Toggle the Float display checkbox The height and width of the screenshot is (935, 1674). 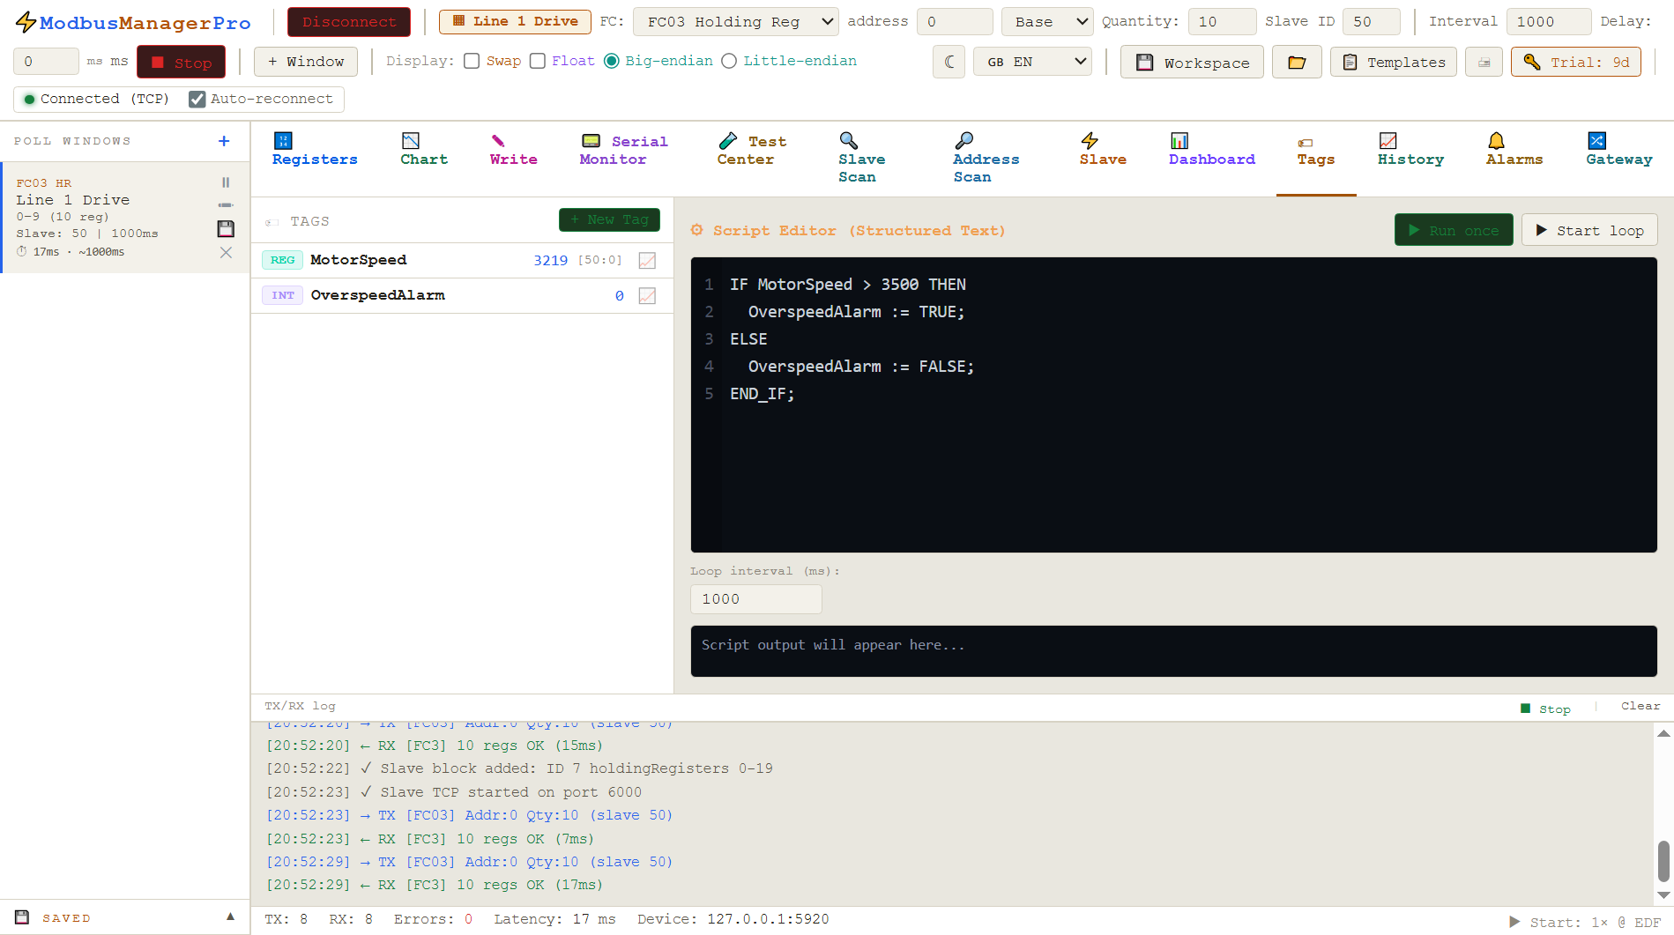click(x=538, y=61)
